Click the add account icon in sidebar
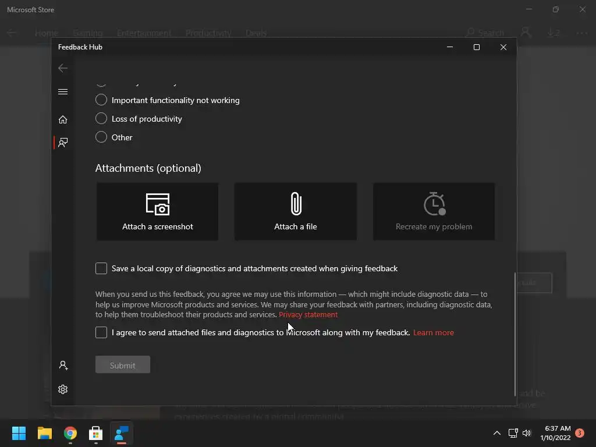This screenshot has width=596, height=447. 63,366
